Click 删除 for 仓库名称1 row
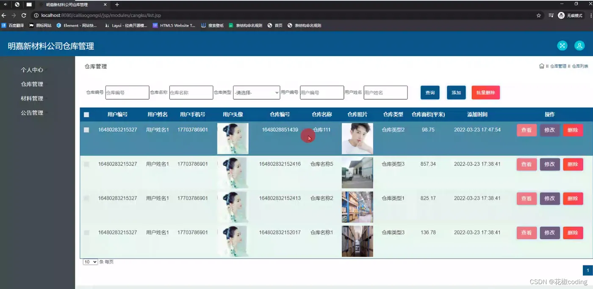 573,233
